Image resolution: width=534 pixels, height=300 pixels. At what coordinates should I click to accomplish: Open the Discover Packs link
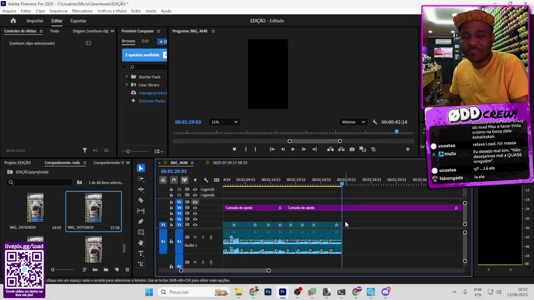152,101
